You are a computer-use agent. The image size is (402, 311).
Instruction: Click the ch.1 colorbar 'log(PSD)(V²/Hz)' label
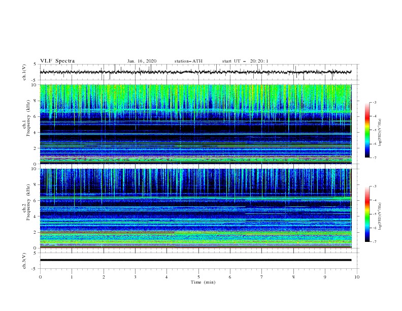point(380,133)
